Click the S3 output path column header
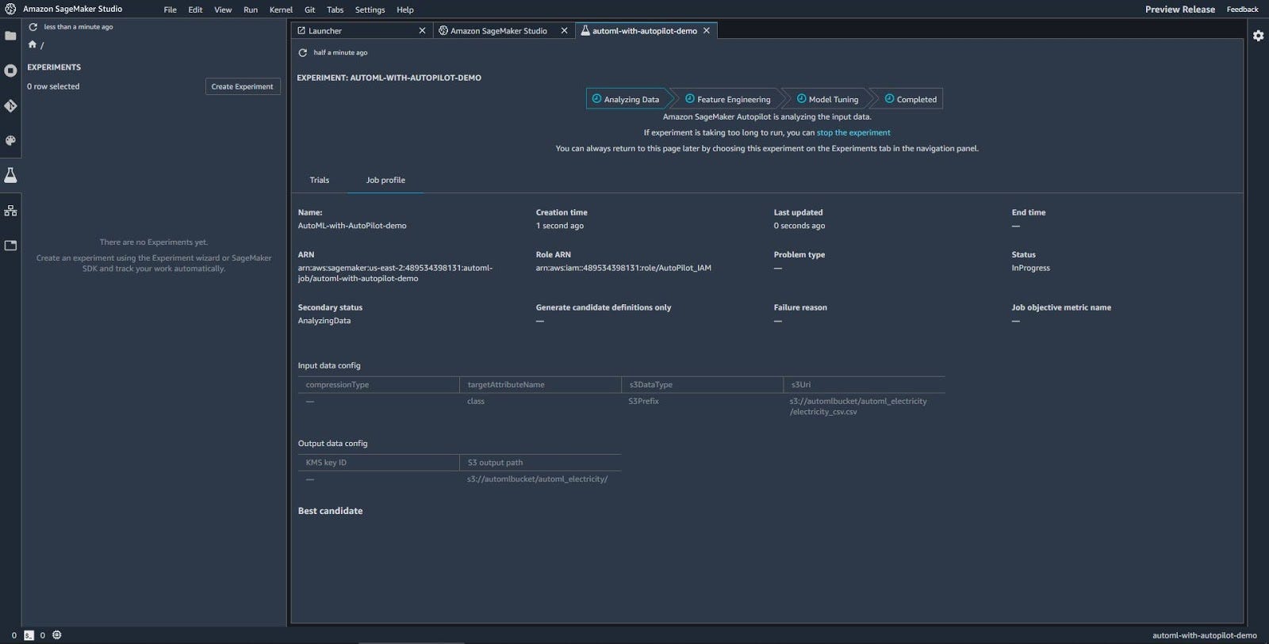1269x644 pixels. [x=540, y=463]
